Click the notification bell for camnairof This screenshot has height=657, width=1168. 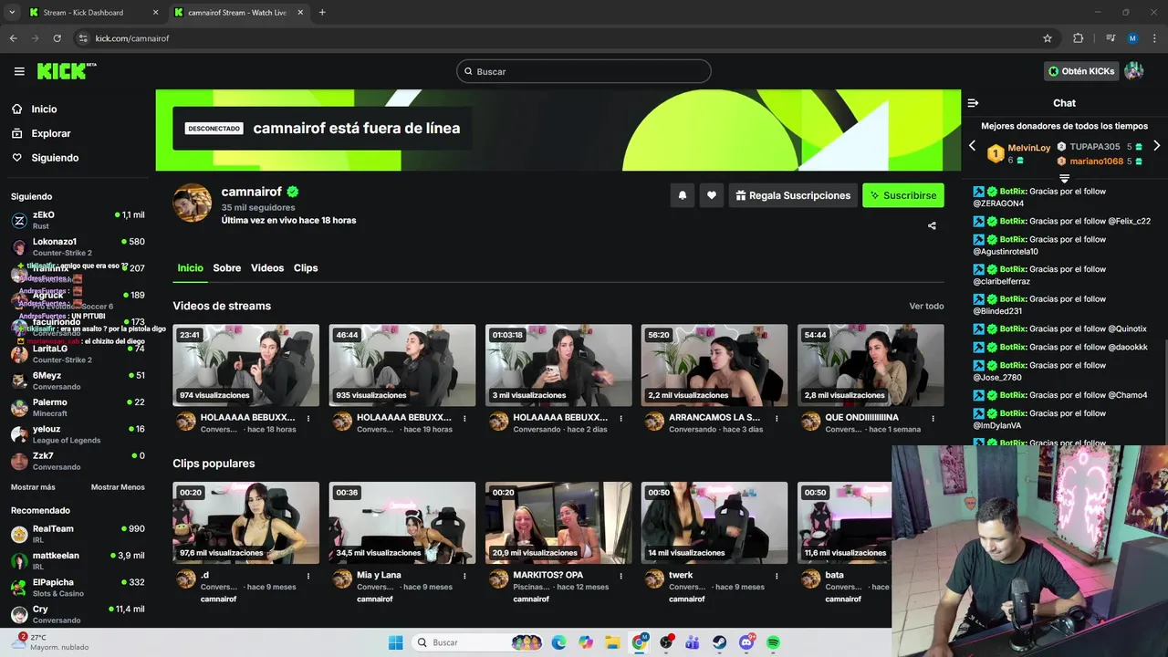pyautogui.click(x=682, y=195)
